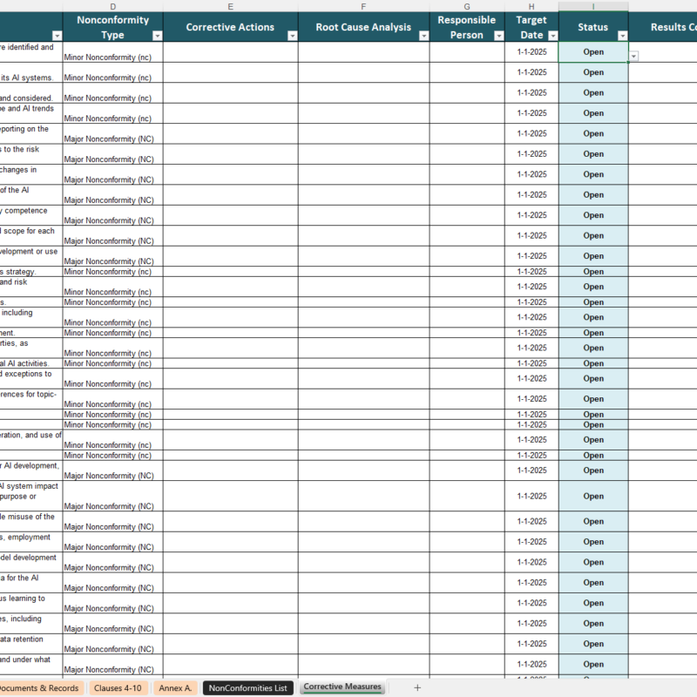
Task: Switch to the Clauses 4-10 tab
Action: (118, 687)
